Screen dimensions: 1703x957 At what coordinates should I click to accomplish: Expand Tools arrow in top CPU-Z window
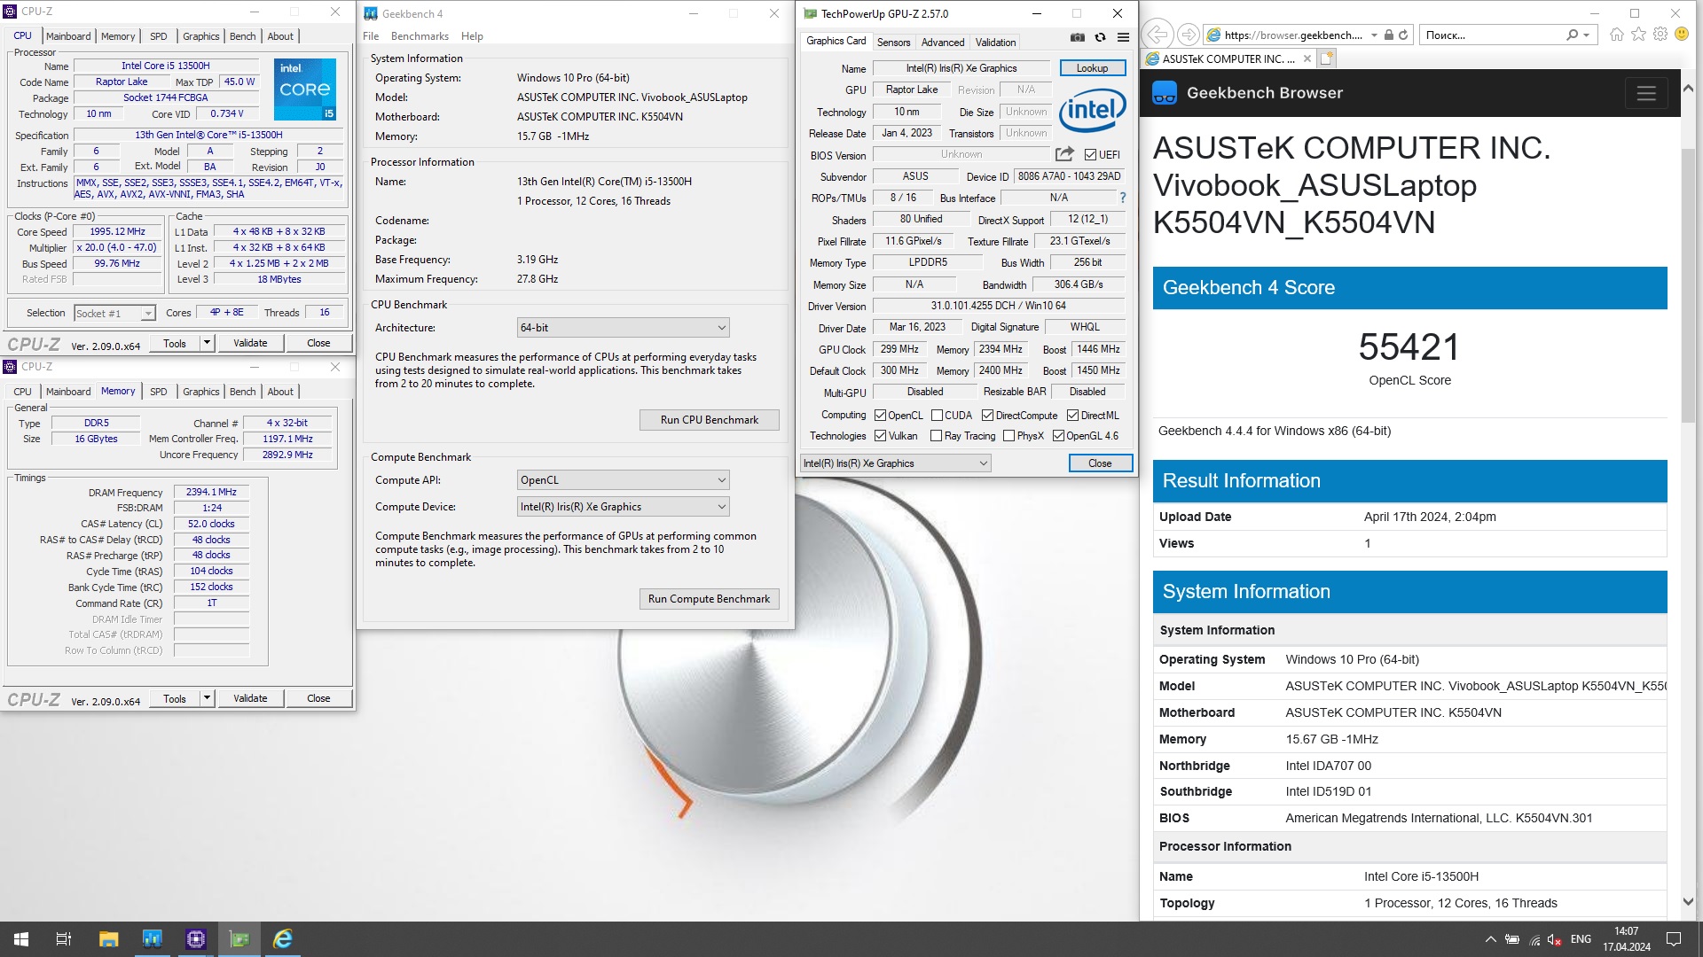click(x=207, y=343)
